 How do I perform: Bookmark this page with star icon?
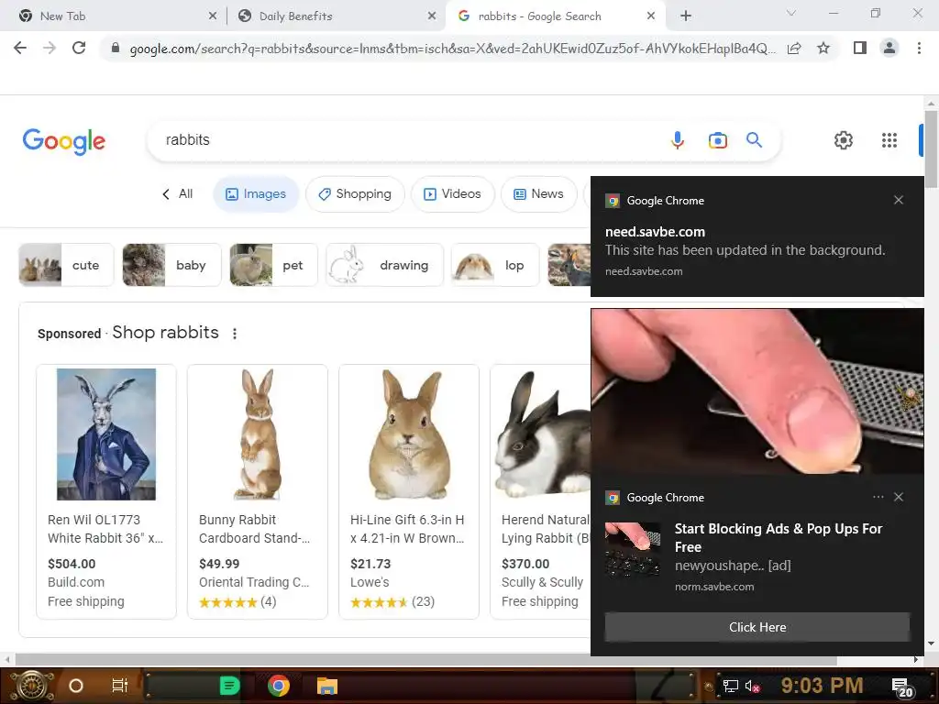tap(823, 48)
